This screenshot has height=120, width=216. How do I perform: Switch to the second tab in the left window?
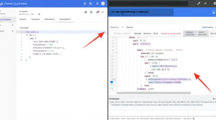[x=35, y=19]
